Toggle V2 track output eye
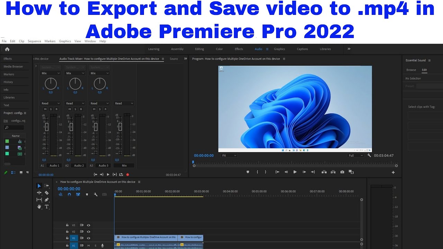443x249 pixels. coord(89,232)
